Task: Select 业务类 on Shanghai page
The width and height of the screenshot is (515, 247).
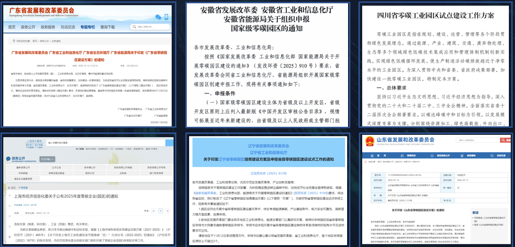Action: point(123,173)
